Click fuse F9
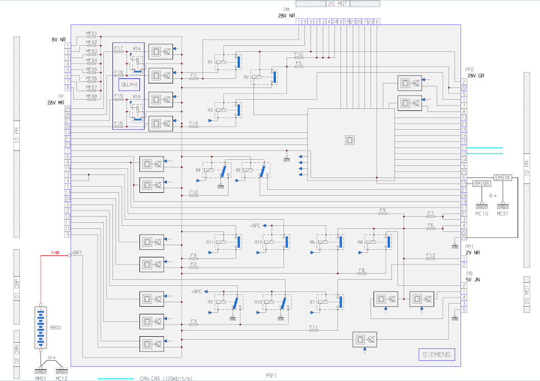This screenshot has height=381, width=540. pos(383,213)
